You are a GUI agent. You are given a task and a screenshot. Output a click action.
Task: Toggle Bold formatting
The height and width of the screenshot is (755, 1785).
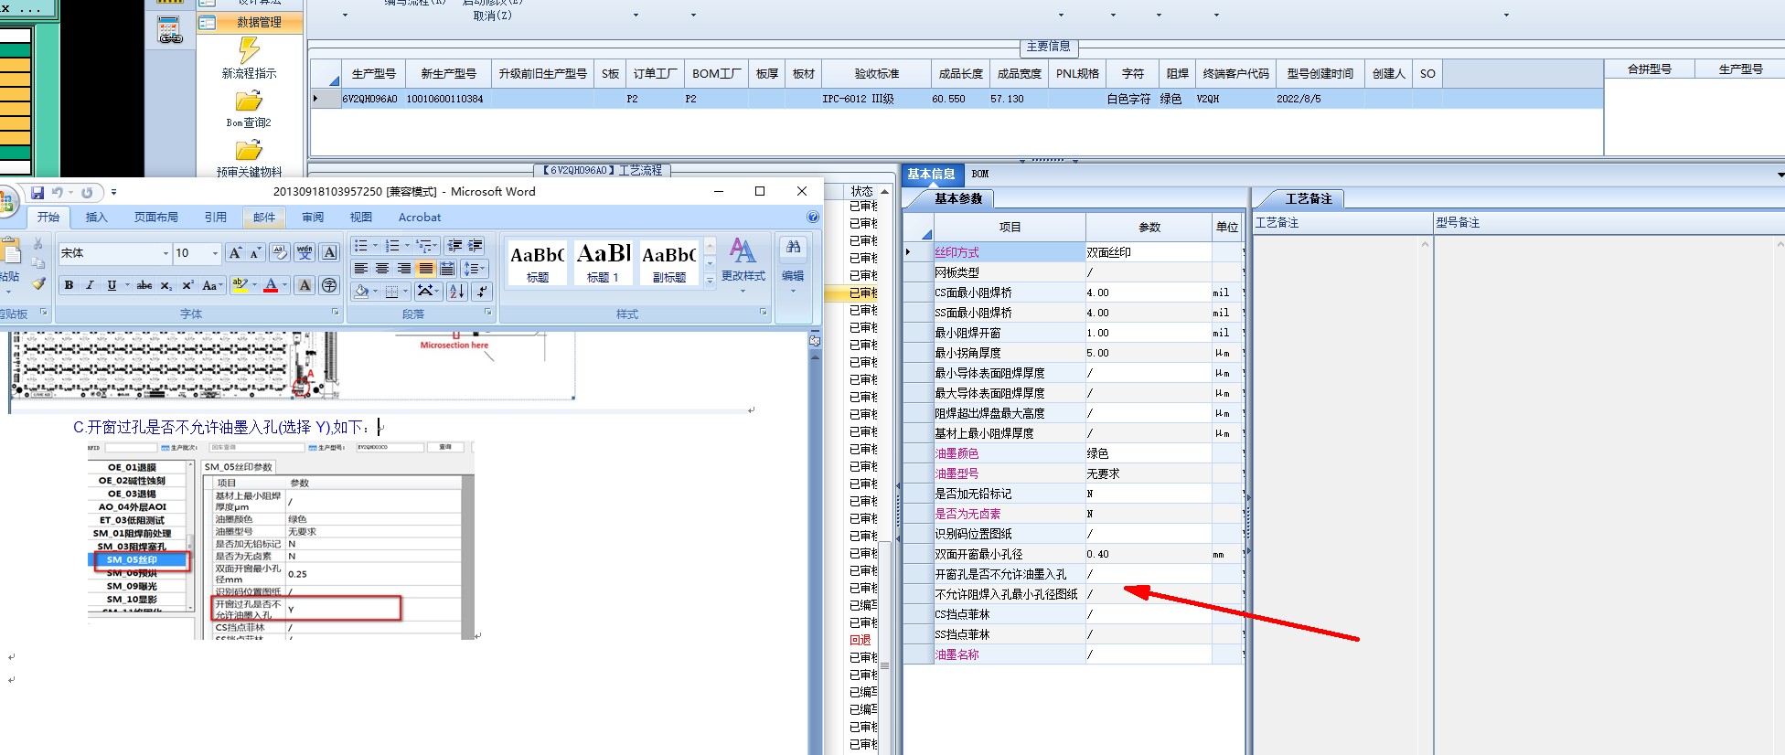[x=69, y=285]
